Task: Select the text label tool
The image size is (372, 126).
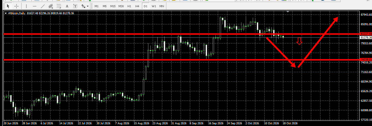Action: pos(75,6)
